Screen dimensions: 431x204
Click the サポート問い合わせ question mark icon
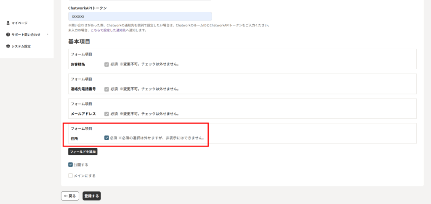[x=8, y=34]
